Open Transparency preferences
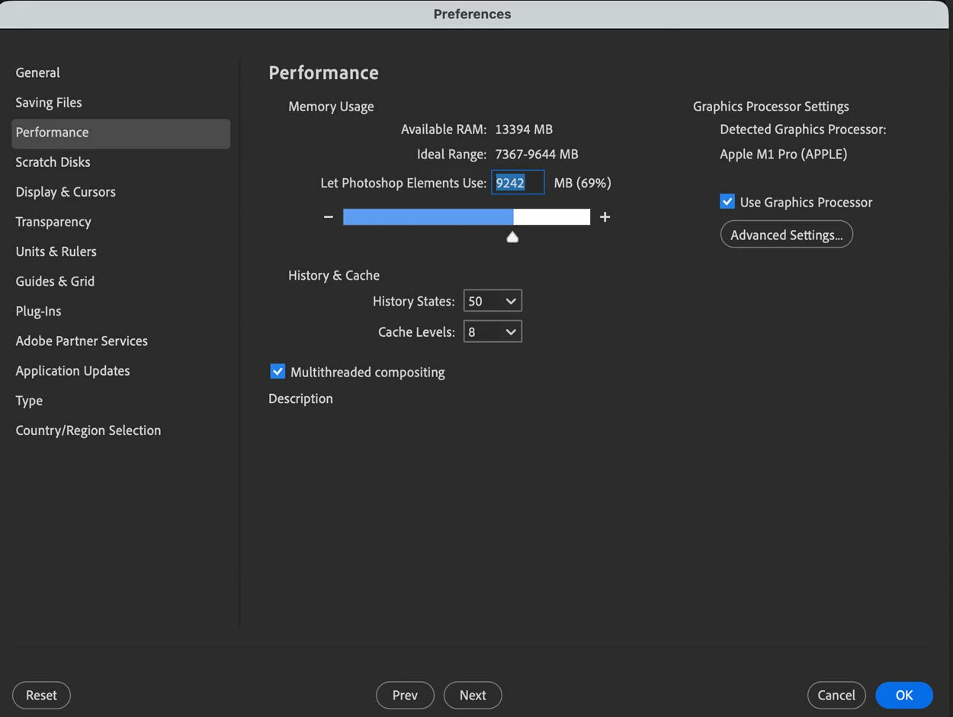 (53, 222)
